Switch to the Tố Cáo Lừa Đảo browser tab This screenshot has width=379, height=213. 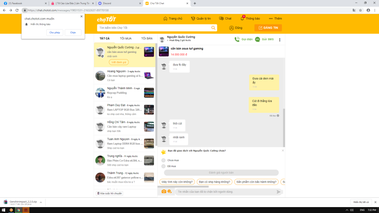(73, 3)
